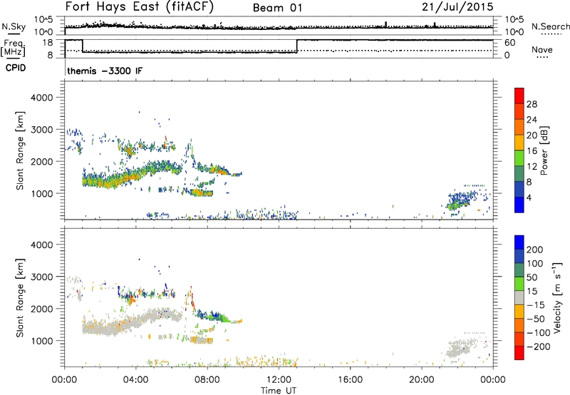This screenshot has width=570, height=395.
Task: Click '4000' on power panel range axis
Action: coord(42,98)
